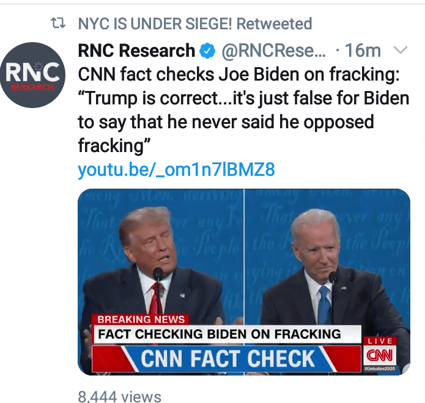Expand the tweet options chevron
This screenshot has width=425, height=403.
tap(402, 49)
